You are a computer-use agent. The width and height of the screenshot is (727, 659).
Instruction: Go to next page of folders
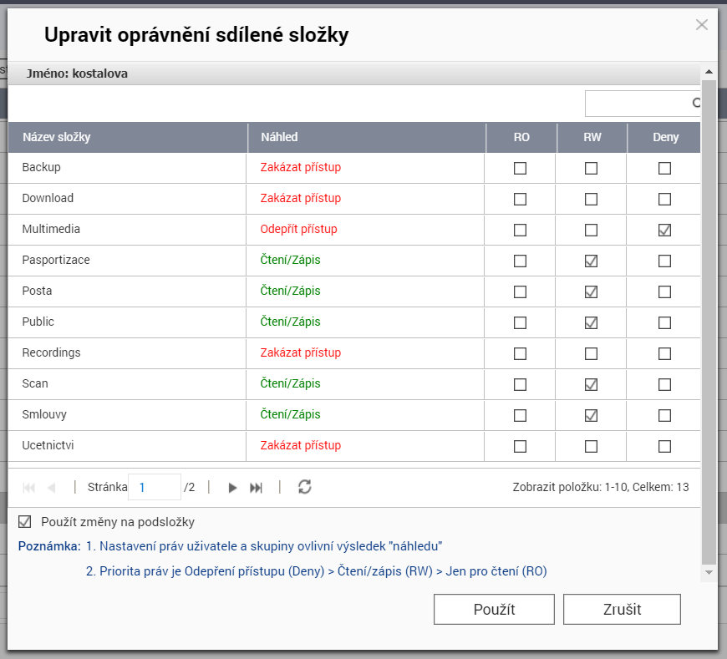pyautogui.click(x=233, y=488)
